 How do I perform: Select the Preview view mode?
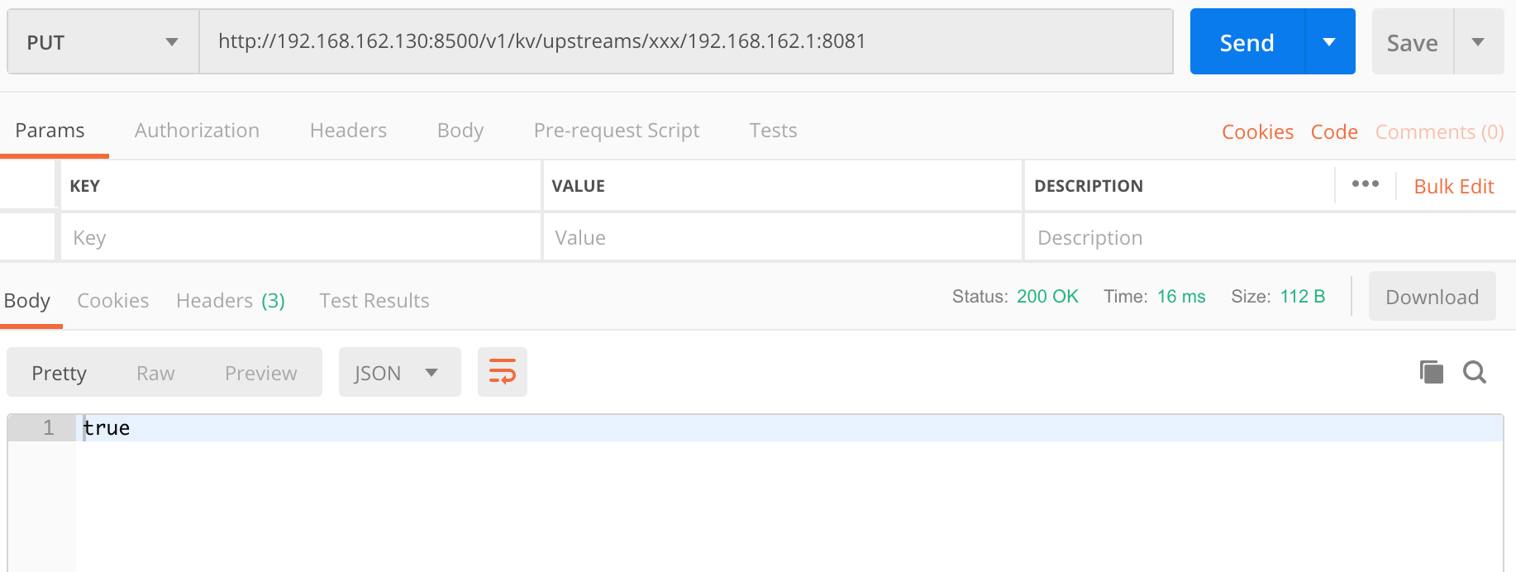(261, 373)
